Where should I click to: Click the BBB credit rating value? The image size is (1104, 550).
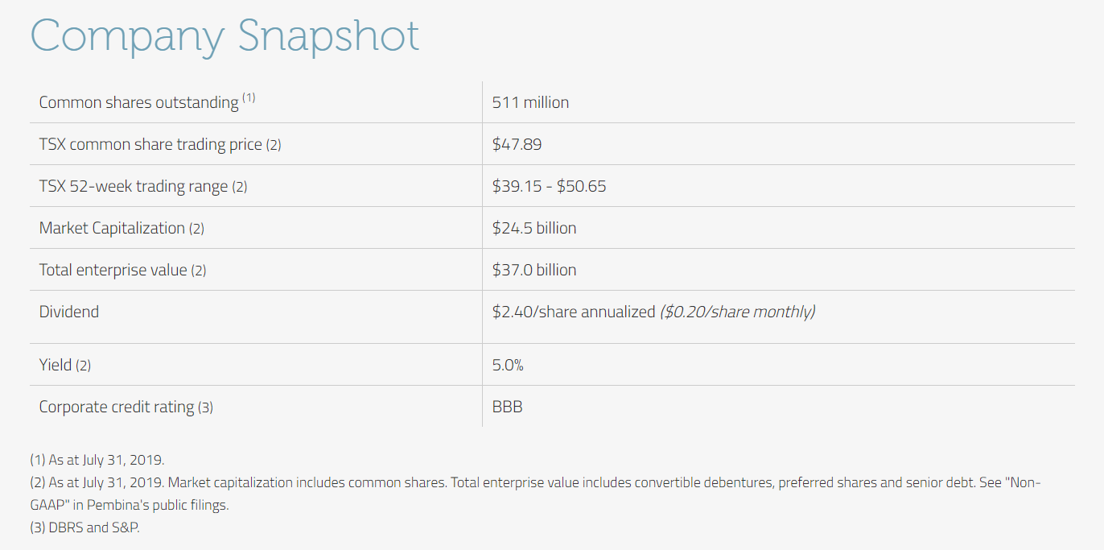(507, 407)
